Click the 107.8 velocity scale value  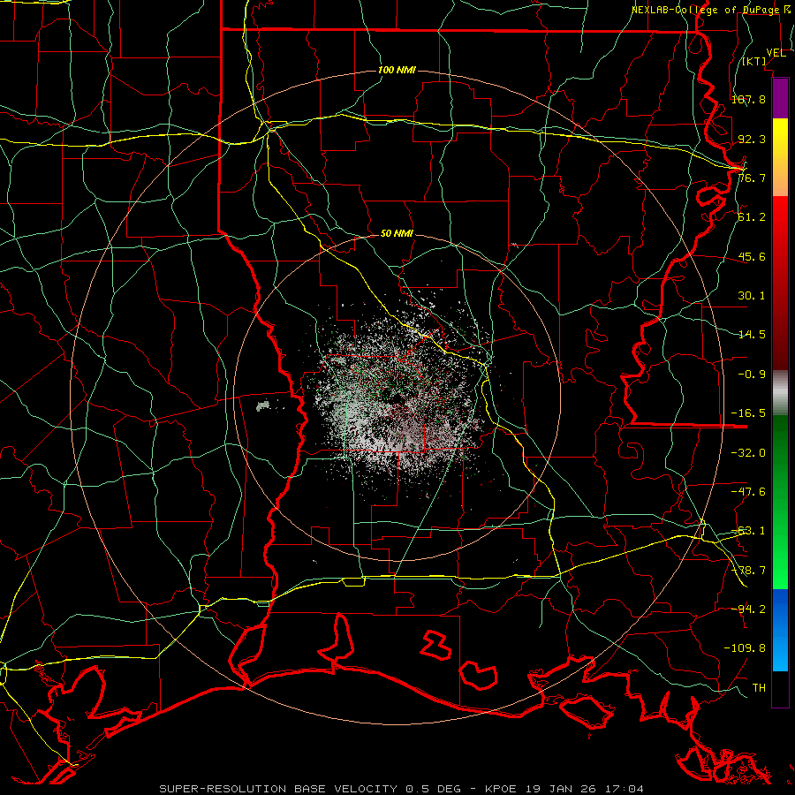pos(748,99)
